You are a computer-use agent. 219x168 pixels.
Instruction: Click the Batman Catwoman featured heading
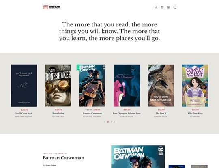point(63,158)
